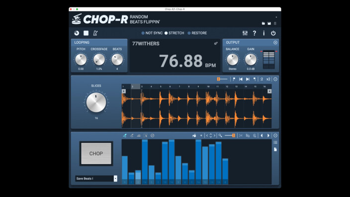This screenshot has height=197, width=350.
Task: Cut the selection with the scissors icon
Action: coord(241,136)
